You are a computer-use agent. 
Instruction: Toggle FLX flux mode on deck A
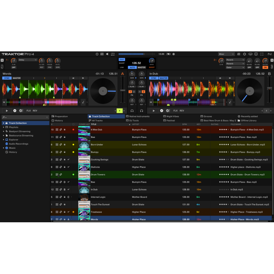[x=28, y=111]
